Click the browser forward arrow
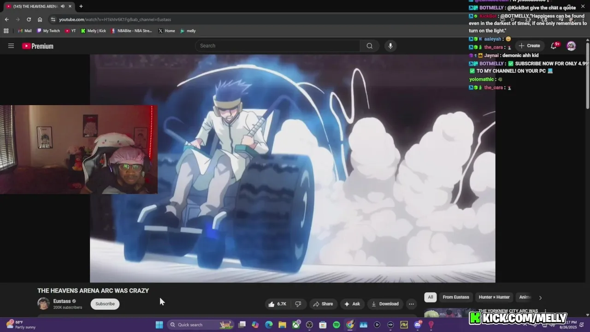Screen dimensions: 590x332 pyautogui.click(x=18, y=19)
